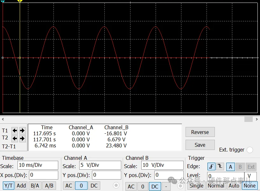Select rising edge trigger icon

point(211,166)
